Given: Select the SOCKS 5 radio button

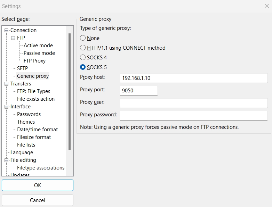Looking at the screenshot, I should click(x=83, y=67).
